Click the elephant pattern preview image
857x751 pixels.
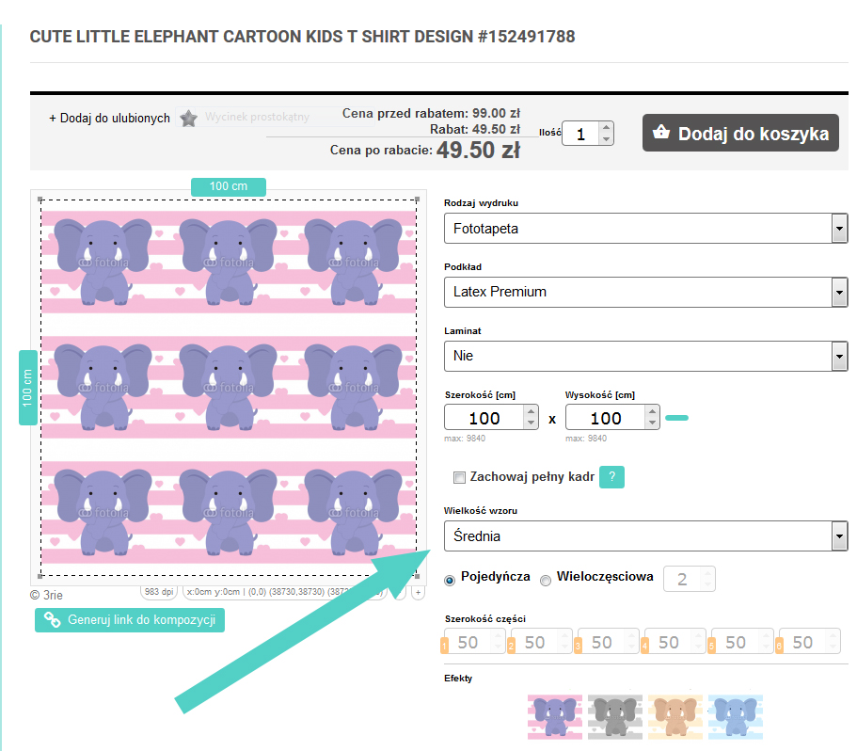coord(229,388)
